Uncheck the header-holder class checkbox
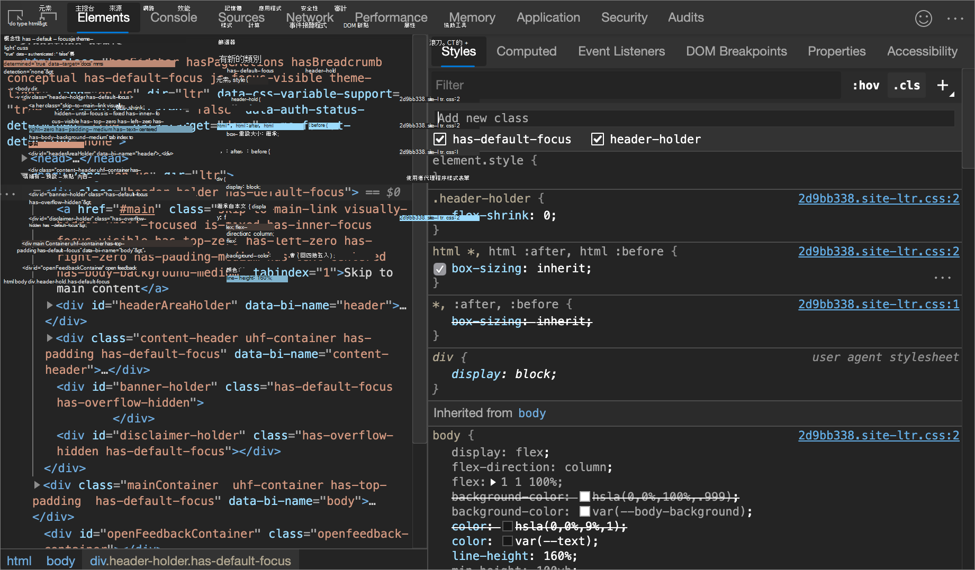This screenshot has height=570, width=975. (x=597, y=139)
